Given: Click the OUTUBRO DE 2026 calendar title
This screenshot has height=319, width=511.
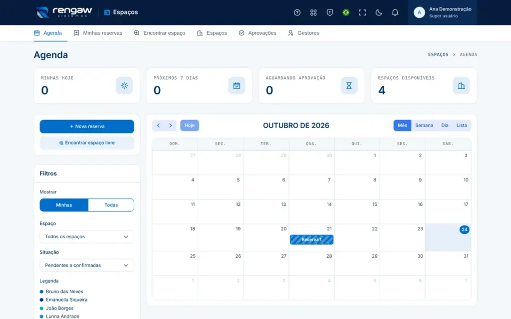Looking at the screenshot, I should (296, 125).
